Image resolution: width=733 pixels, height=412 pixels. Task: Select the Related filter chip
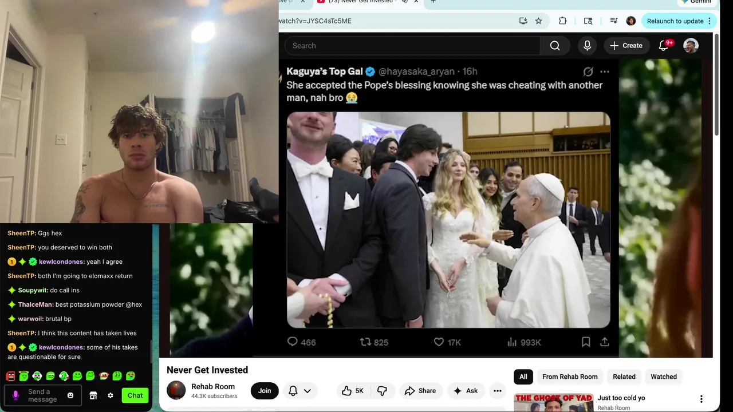(624, 377)
